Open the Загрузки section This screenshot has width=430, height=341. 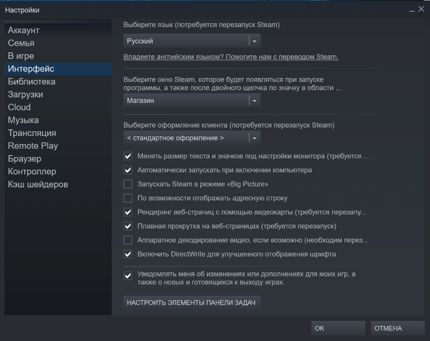58,94
